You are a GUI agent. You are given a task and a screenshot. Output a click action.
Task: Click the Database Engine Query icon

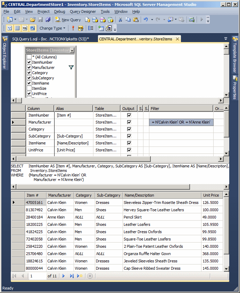(88, 19)
